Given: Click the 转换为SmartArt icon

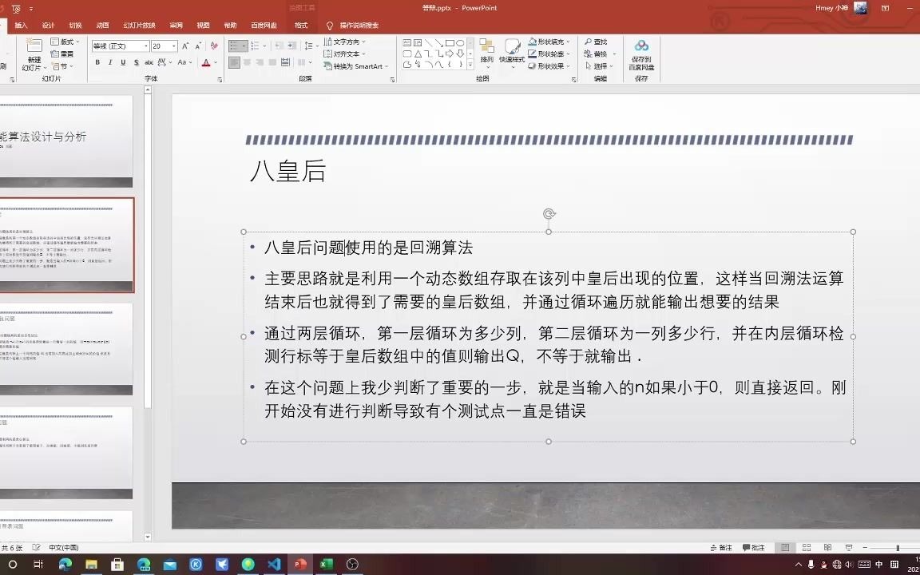Looking at the screenshot, I should pyautogui.click(x=356, y=65).
